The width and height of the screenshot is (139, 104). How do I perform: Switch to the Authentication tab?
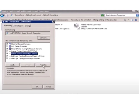click(18, 26)
